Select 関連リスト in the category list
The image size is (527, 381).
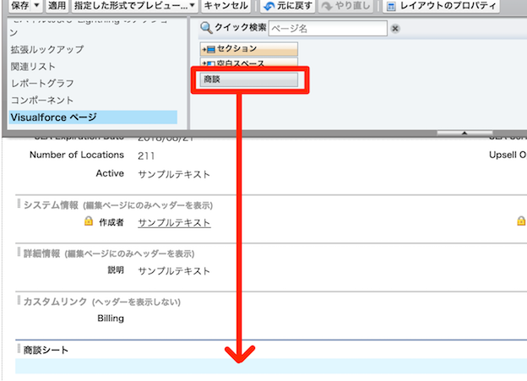tap(33, 67)
